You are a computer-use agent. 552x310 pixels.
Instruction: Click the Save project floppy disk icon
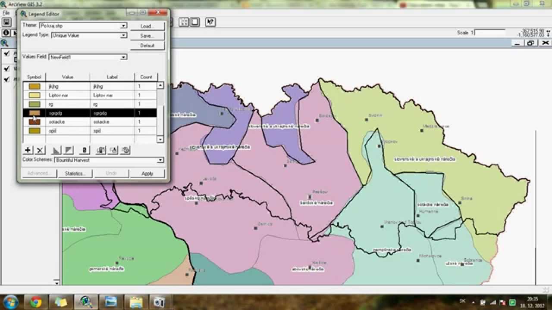tap(6, 22)
